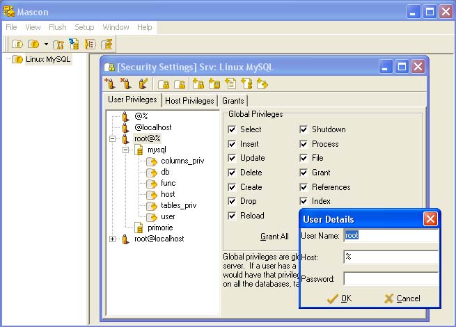The image size is (456, 327).
Task: Expand the root@localhost tree node
Action: point(113,239)
